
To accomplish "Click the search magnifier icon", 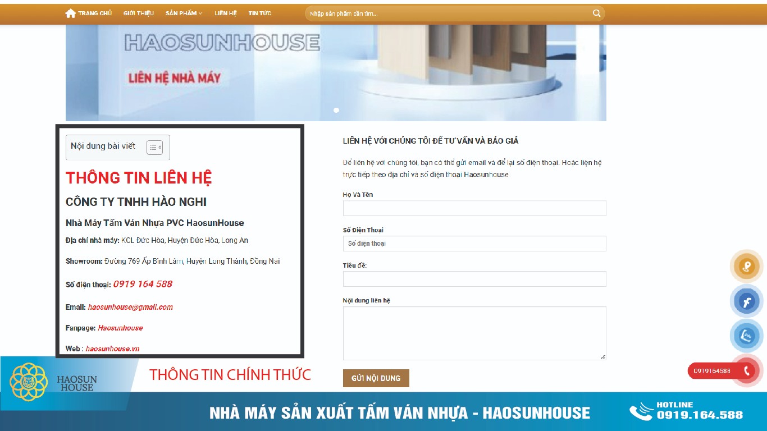I will [597, 13].
